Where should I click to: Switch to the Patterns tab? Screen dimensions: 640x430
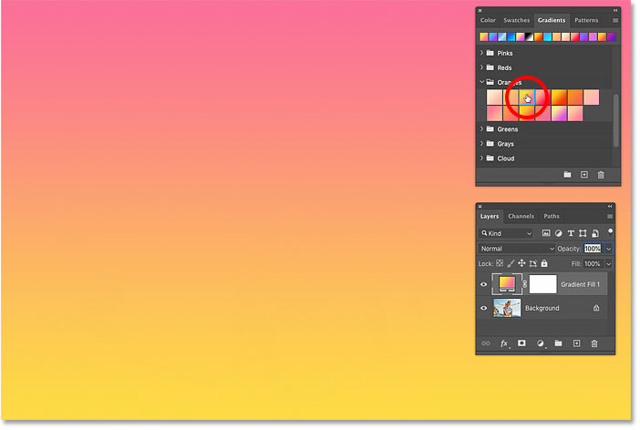click(x=586, y=20)
